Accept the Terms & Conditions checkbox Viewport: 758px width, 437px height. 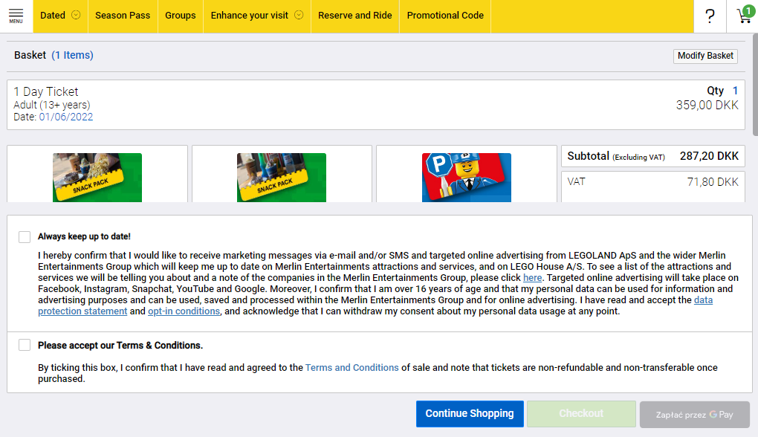coord(25,346)
